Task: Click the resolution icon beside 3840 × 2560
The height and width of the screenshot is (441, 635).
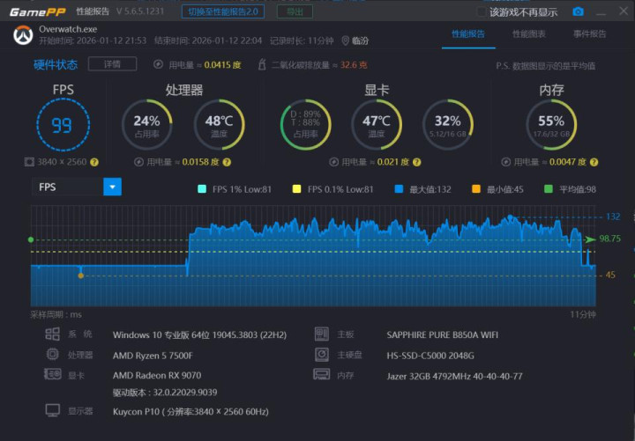Action: pos(29,162)
